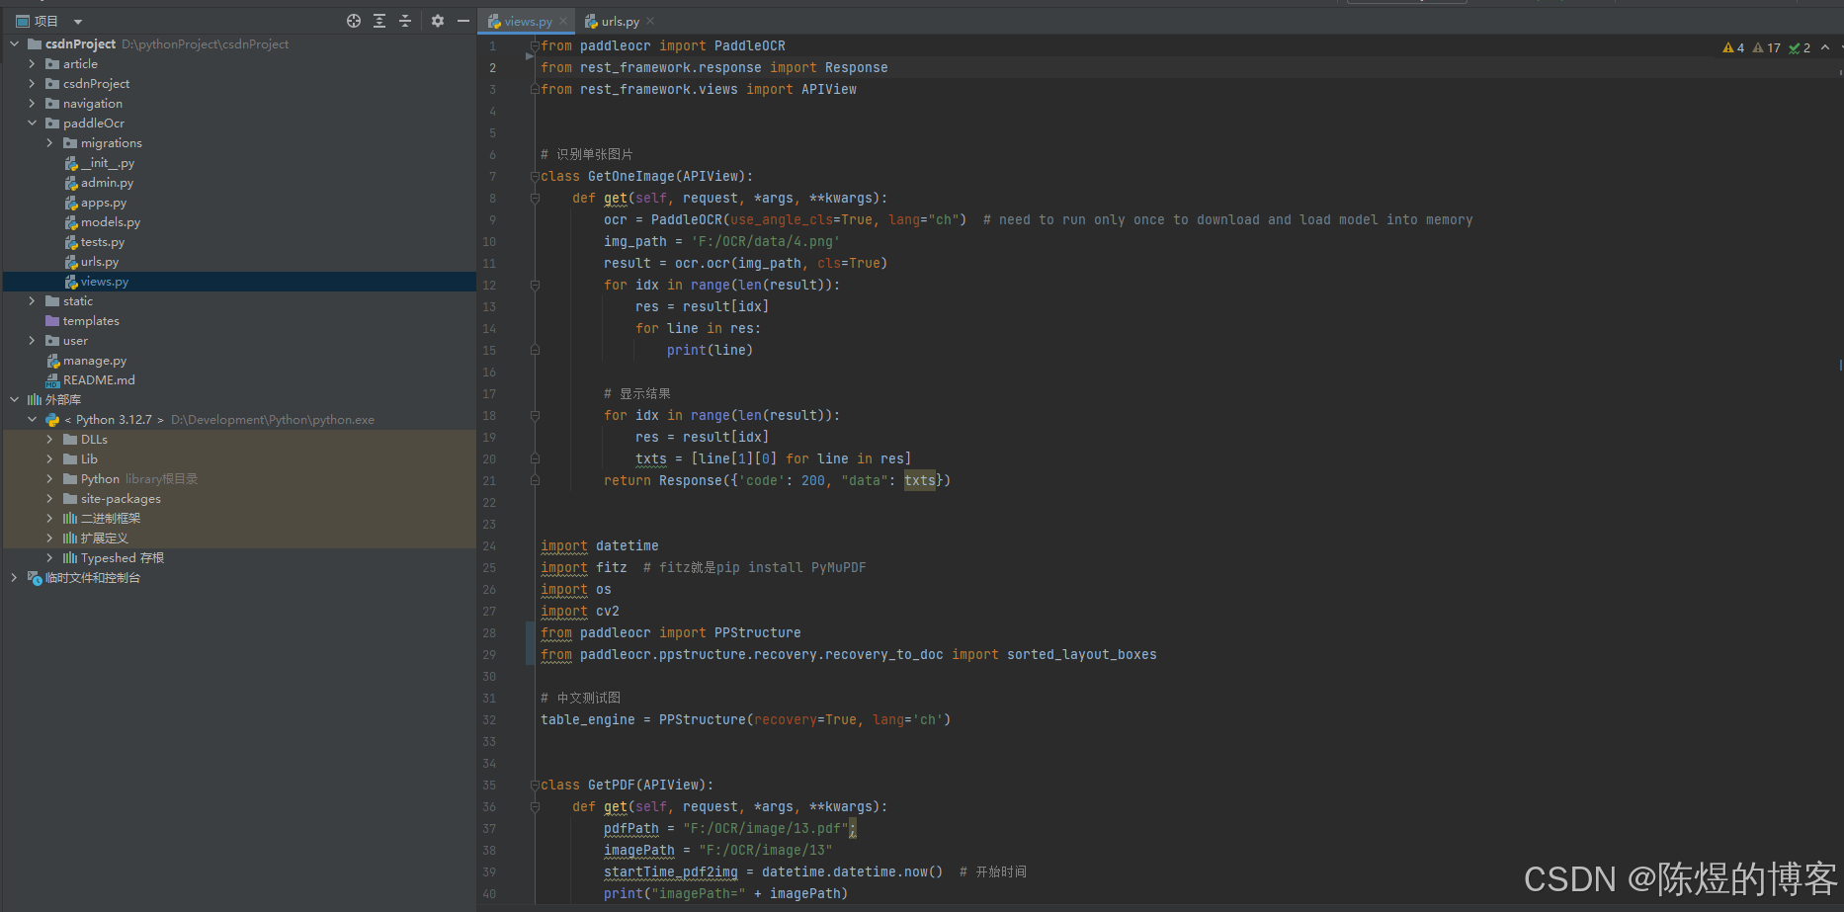
Task: Select the Lib folder
Action: click(x=81, y=459)
